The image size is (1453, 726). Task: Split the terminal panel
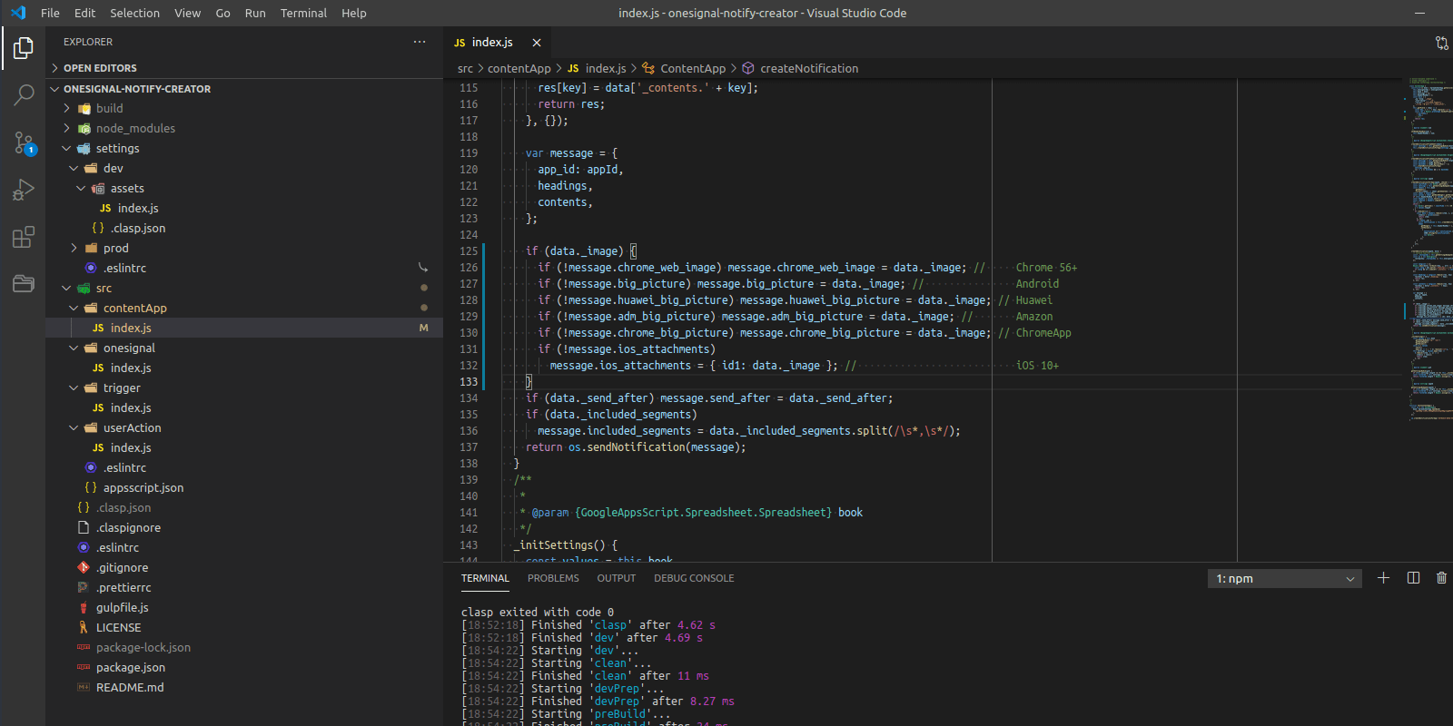pos(1413,578)
